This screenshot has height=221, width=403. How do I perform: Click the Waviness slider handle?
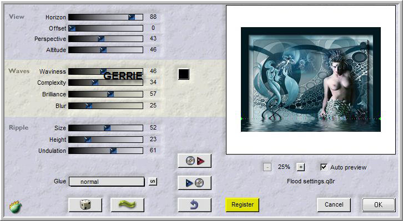pyautogui.click(x=103, y=71)
